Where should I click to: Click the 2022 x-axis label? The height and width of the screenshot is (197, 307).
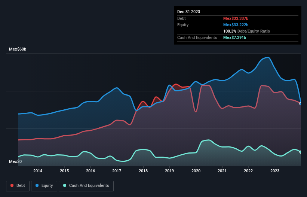point(248,171)
